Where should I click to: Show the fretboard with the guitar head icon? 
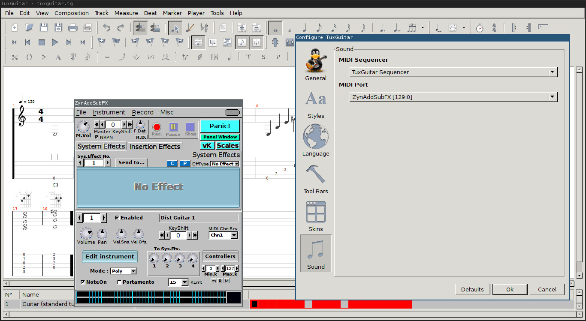(275, 42)
